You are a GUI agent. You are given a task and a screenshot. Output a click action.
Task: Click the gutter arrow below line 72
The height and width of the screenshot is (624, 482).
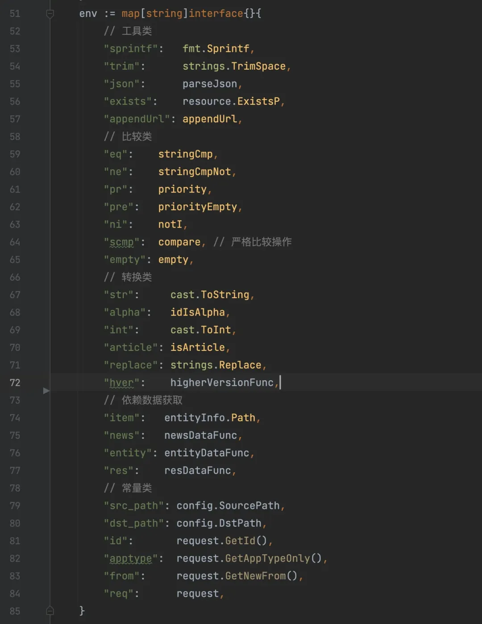tap(46, 391)
